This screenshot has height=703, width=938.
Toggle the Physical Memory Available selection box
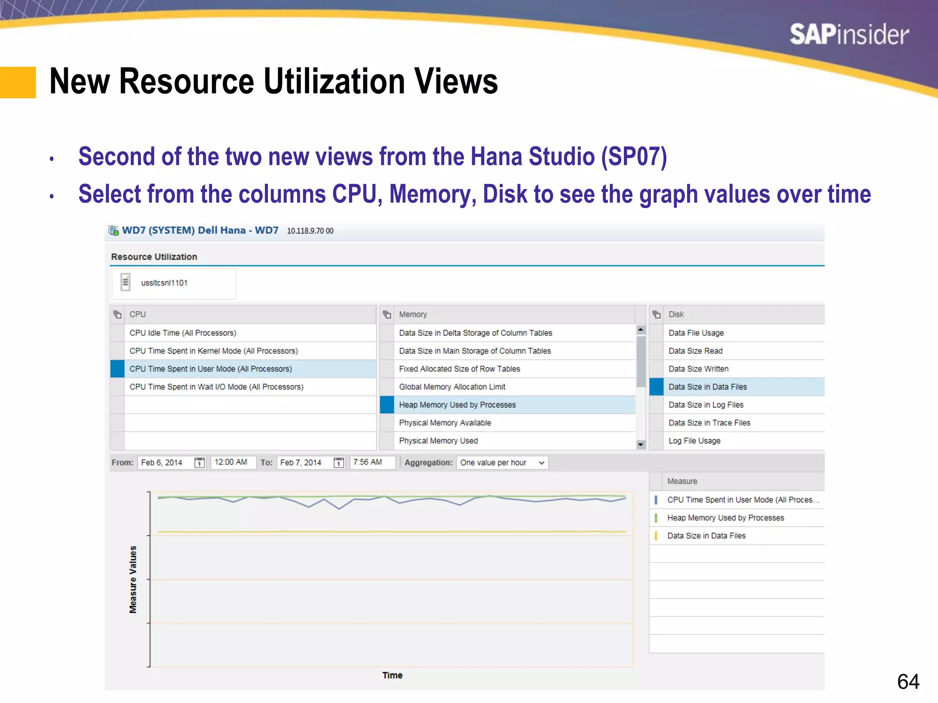click(387, 423)
